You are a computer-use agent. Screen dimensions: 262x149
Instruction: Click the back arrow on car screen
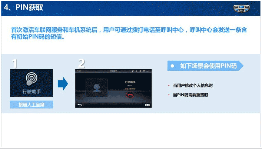(x=79, y=105)
